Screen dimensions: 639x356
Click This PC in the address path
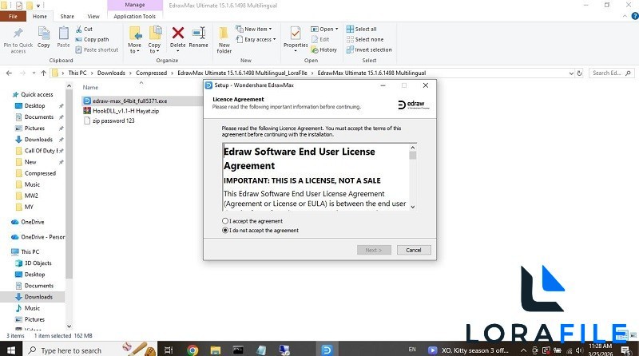coord(77,73)
